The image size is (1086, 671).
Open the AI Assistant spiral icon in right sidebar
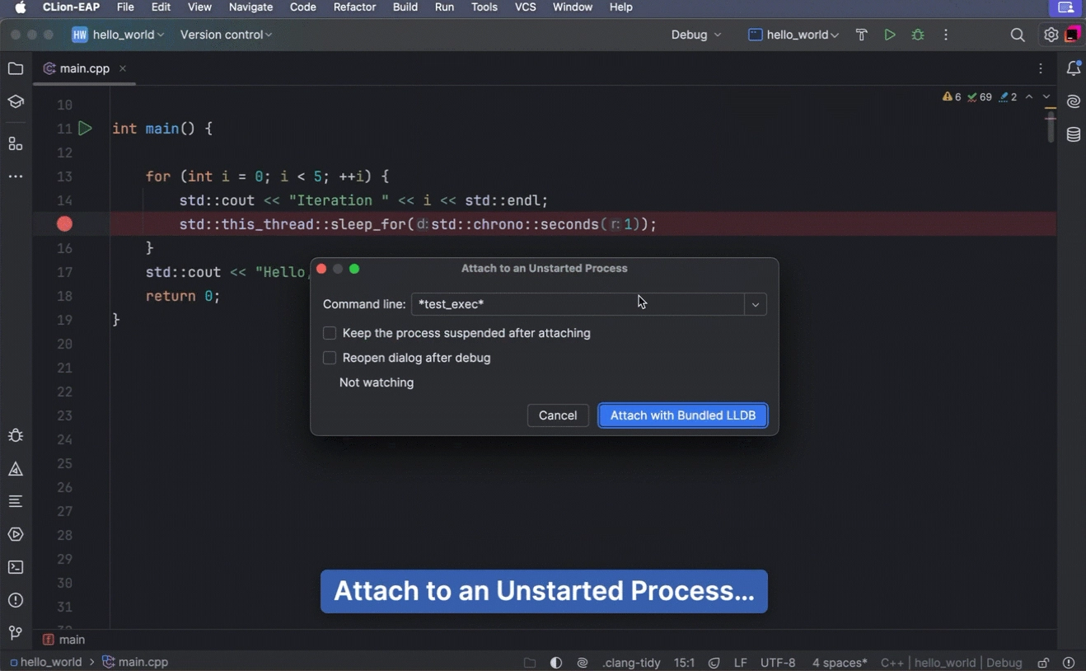point(1074,102)
